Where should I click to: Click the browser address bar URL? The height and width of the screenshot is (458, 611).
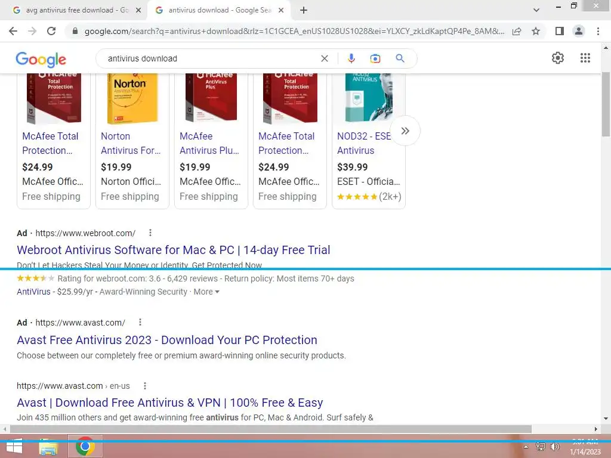pyautogui.click(x=294, y=31)
